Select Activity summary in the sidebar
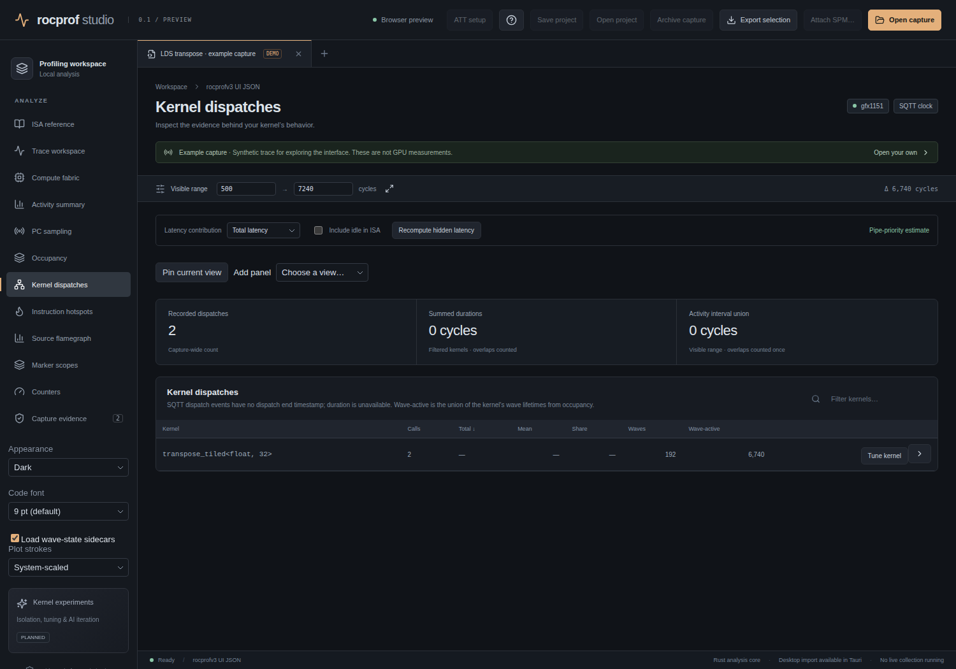The width and height of the screenshot is (956, 669). click(x=69, y=205)
